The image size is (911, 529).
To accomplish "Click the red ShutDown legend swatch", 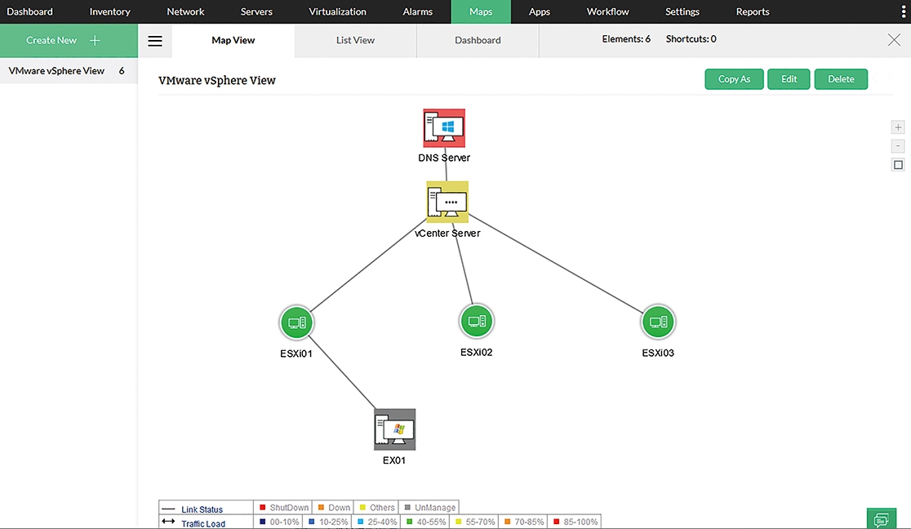I will pyautogui.click(x=263, y=508).
